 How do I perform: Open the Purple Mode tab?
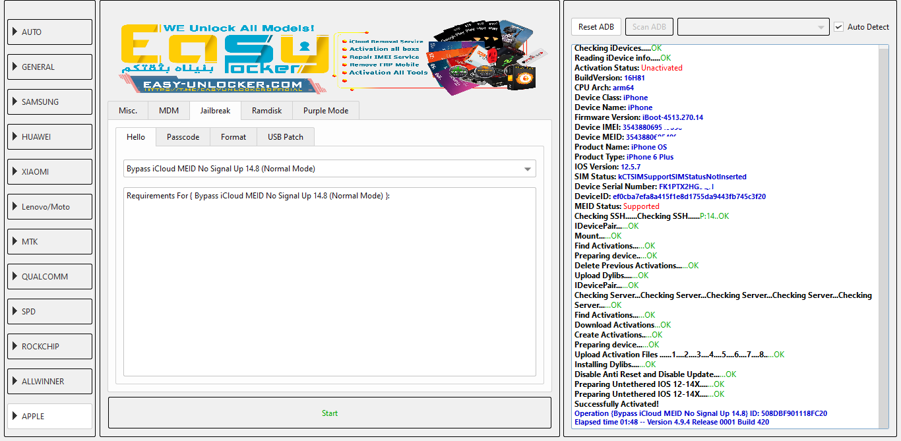(326, 111)
